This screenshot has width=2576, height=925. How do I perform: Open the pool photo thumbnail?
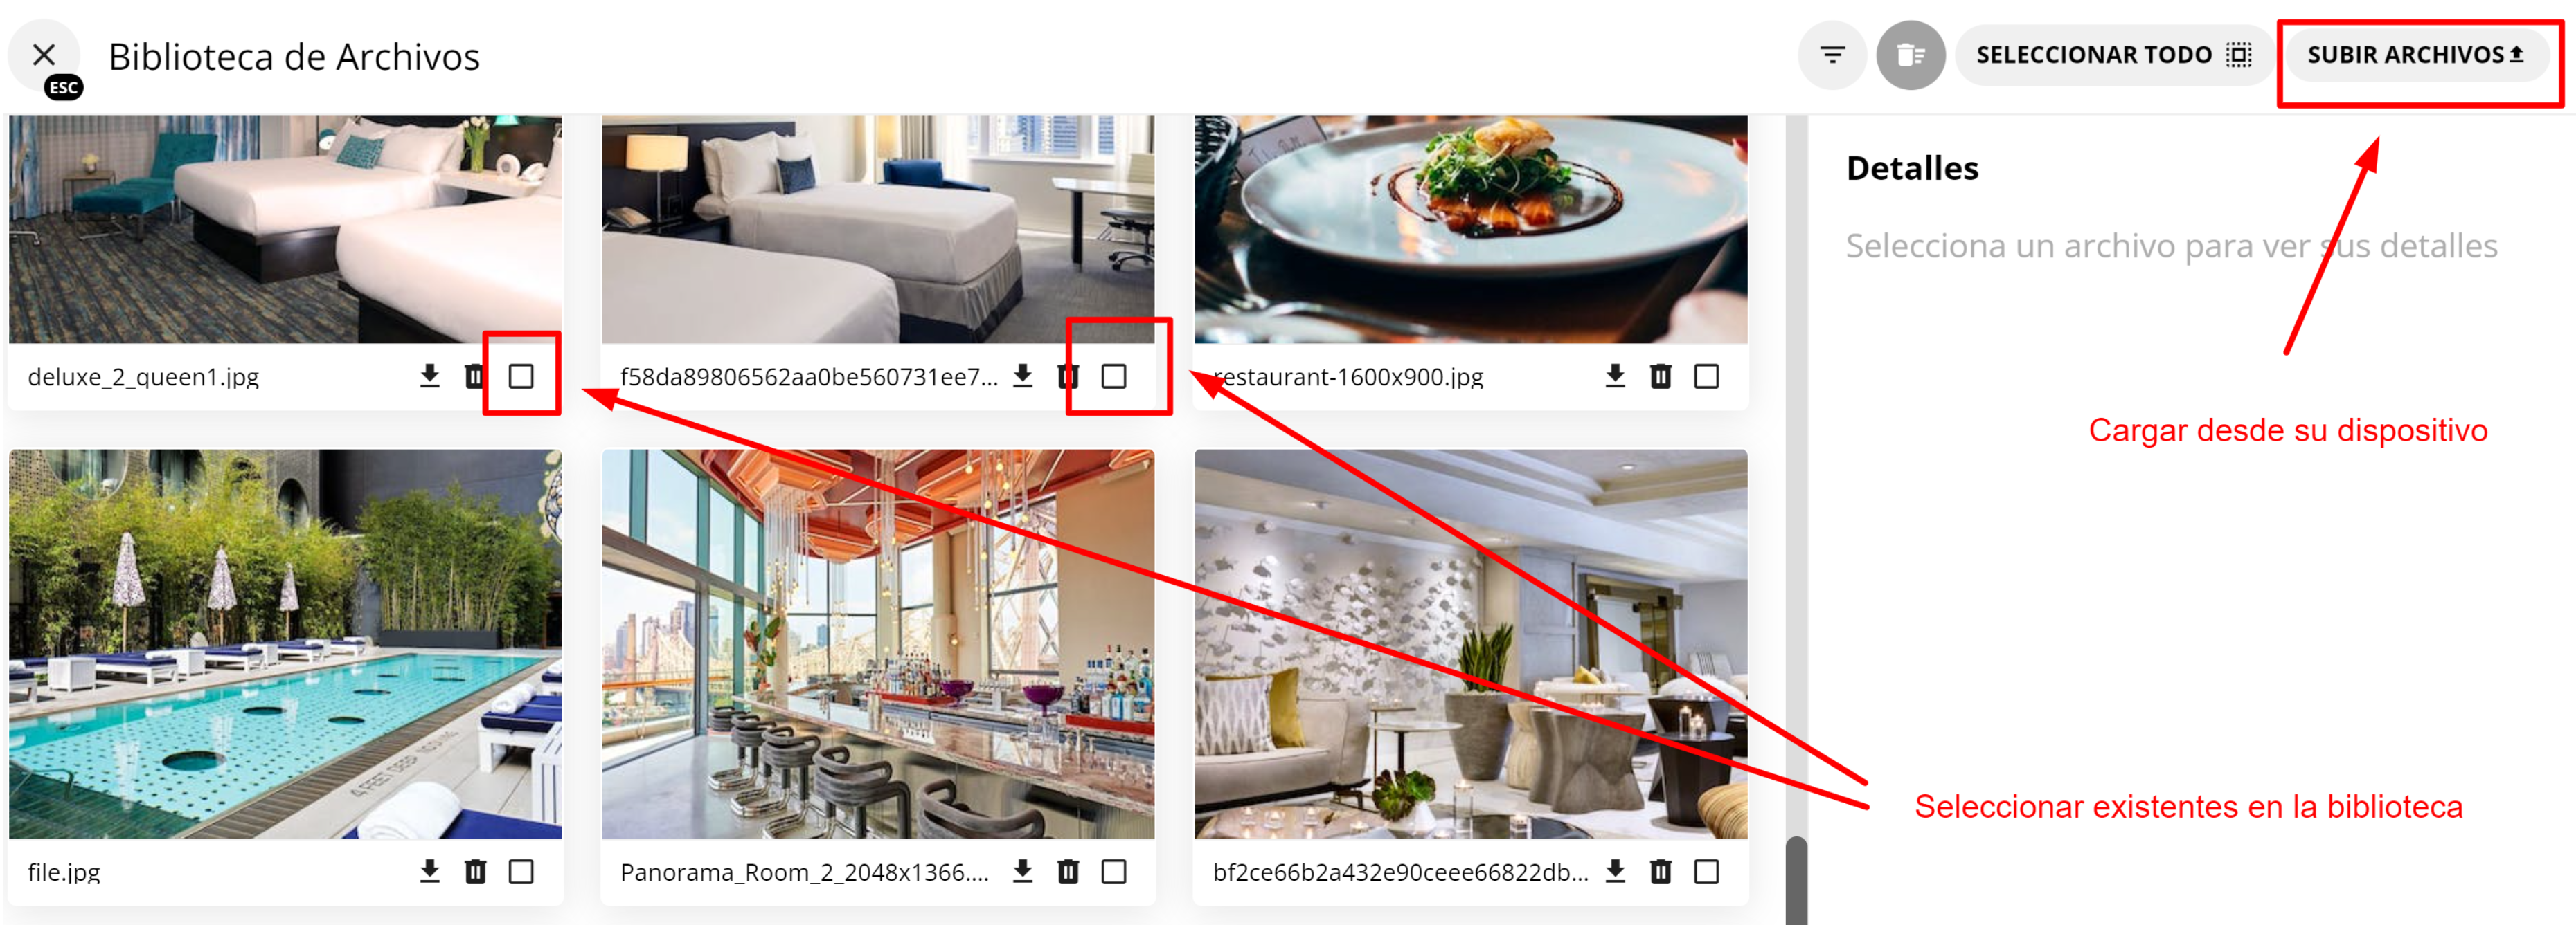(x=285, y=643)
